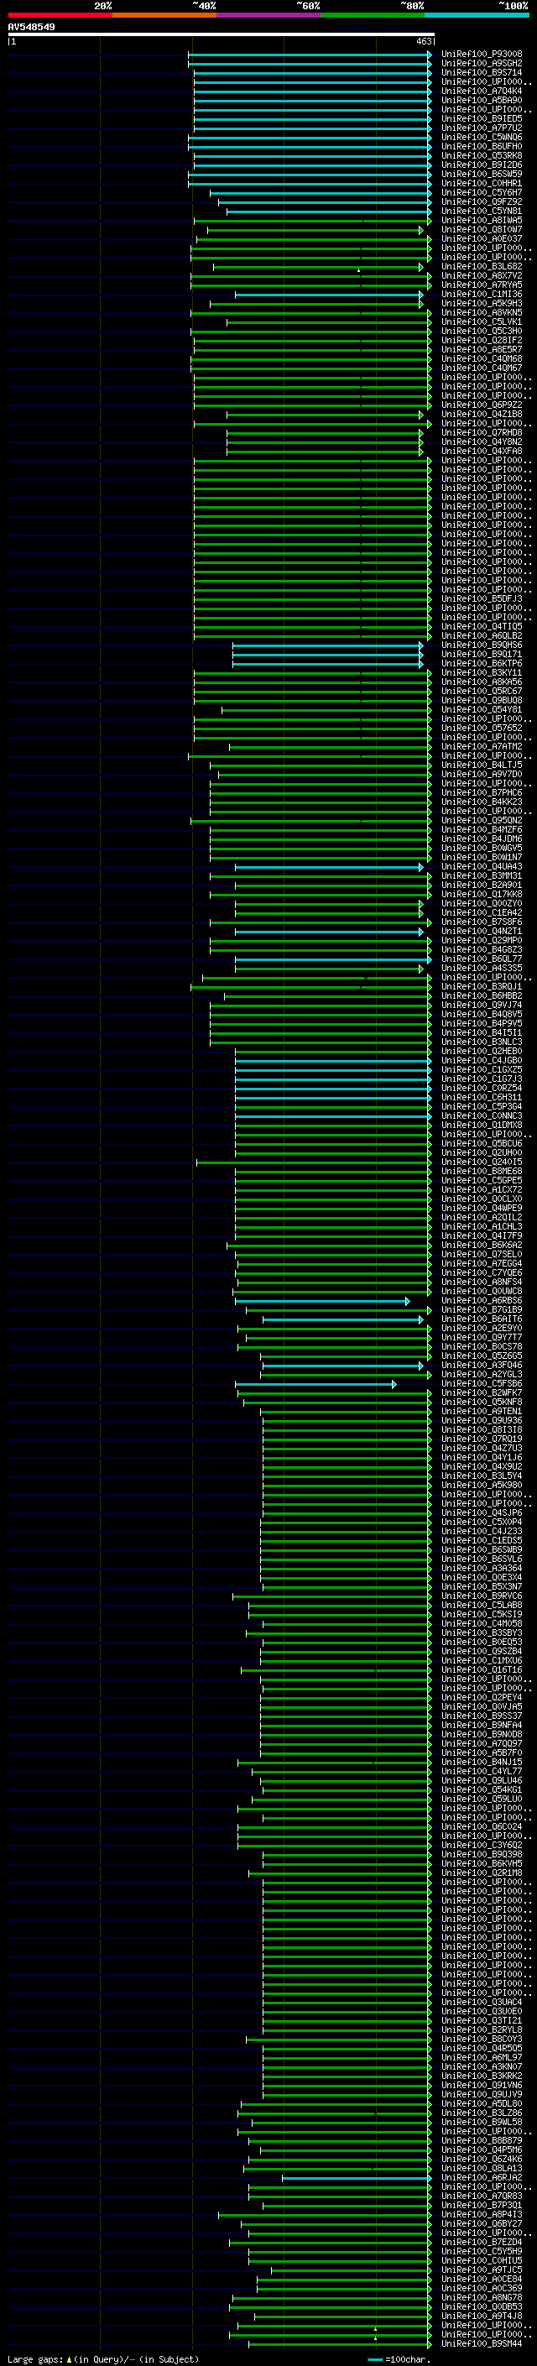
Task: Click hit UniRef100_Q53RK8
Action: click(x=482, y=155)
